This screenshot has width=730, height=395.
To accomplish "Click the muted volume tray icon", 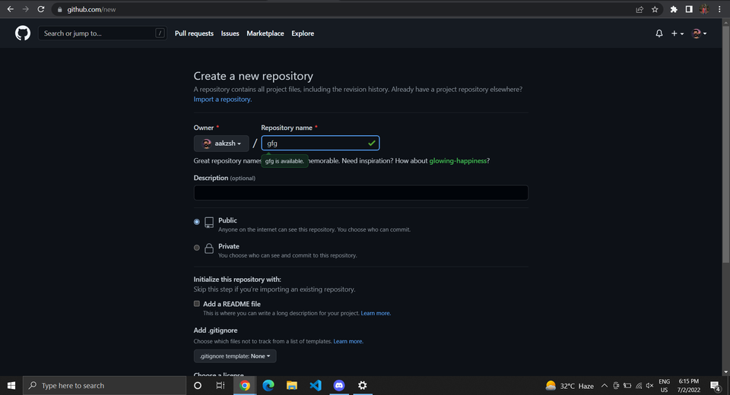I will (x=650, y=386).
